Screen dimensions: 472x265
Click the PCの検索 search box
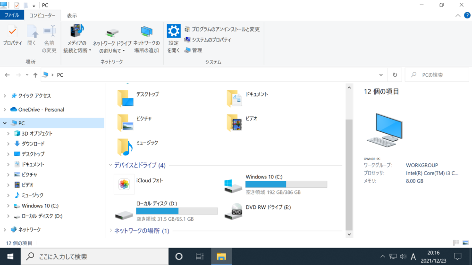point(437,75)
